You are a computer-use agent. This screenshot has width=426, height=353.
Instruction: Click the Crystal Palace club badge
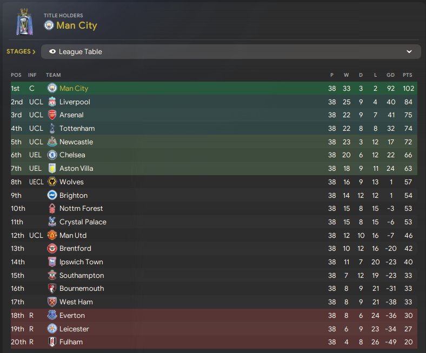coord(52,222)
